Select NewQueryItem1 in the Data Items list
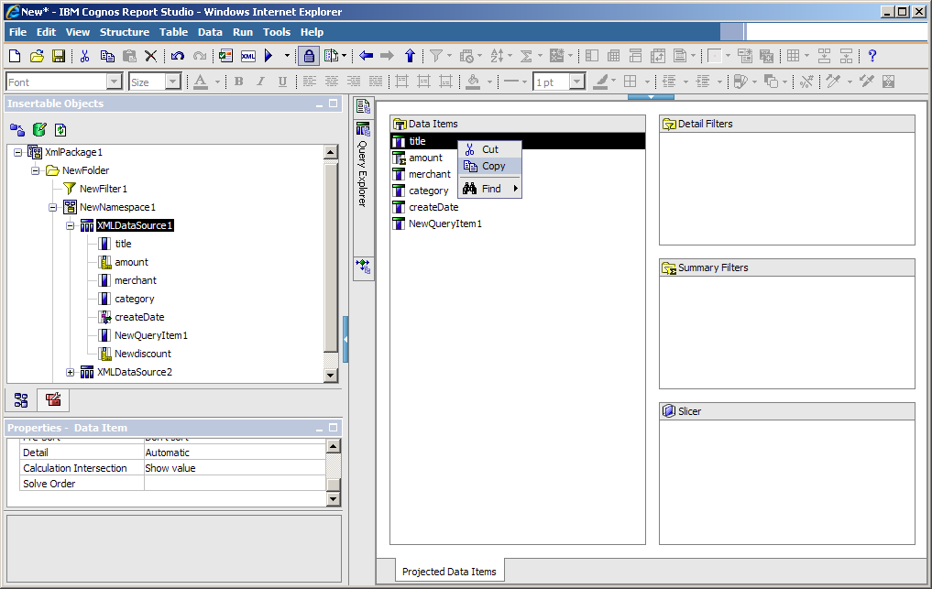Viewport: 932px width, 589px height. tap(445, 224)
